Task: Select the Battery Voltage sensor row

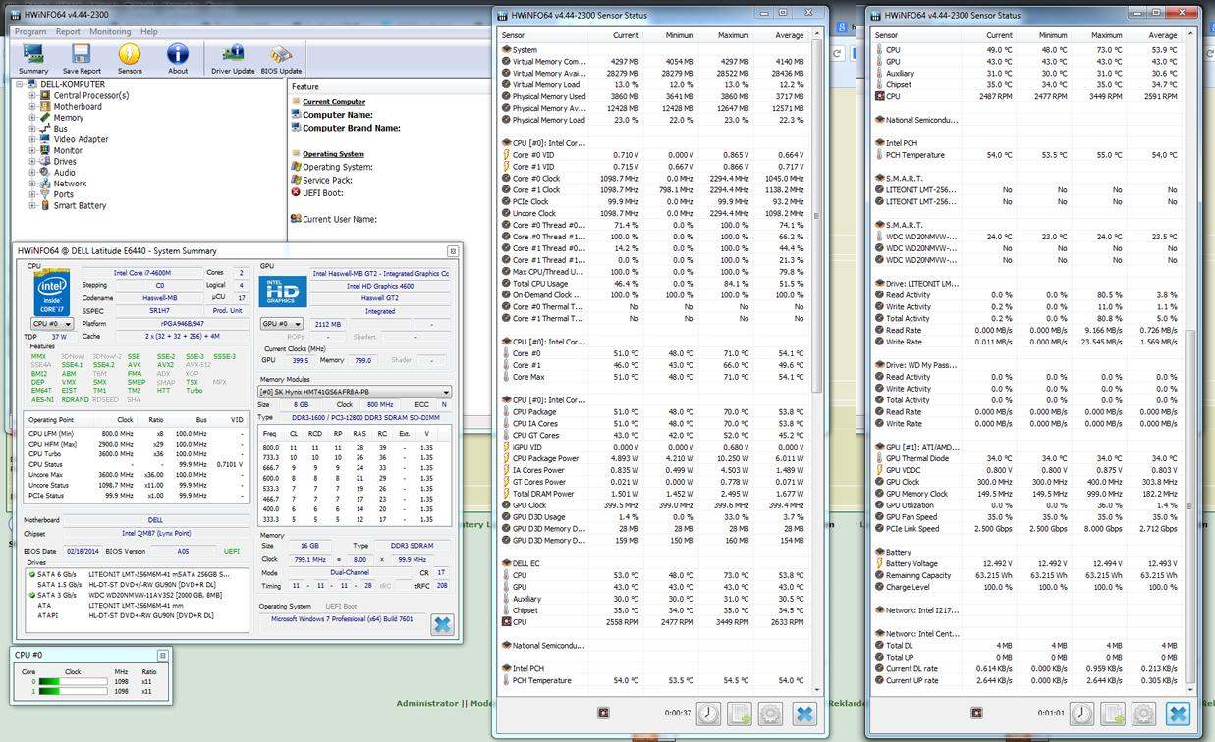Action: 1027,563
